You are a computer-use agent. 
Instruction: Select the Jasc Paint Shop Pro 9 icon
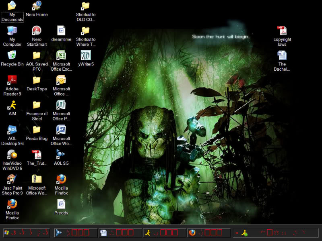coord(12,185)
